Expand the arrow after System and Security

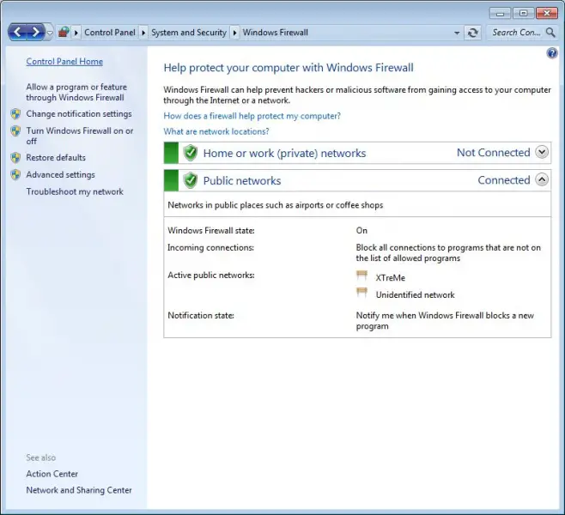(235, 33)
